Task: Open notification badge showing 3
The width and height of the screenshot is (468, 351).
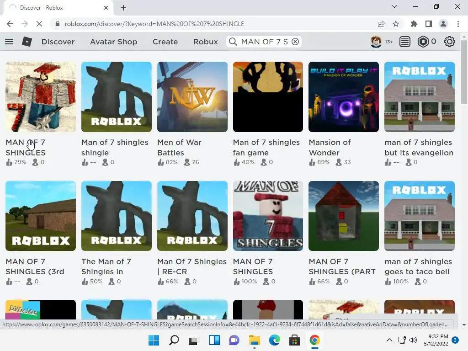Action: (x=455, y=340)
